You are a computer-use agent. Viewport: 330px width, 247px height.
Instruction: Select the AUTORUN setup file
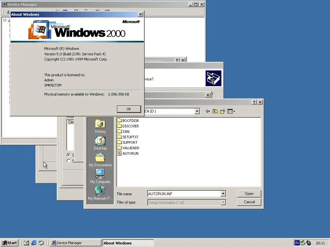point(128,153)
